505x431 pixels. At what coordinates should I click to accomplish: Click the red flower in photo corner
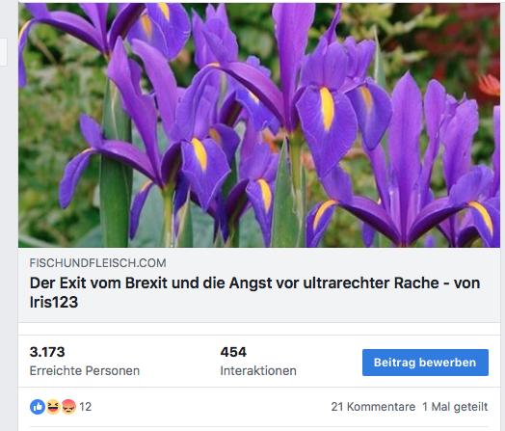pos(489,86)
